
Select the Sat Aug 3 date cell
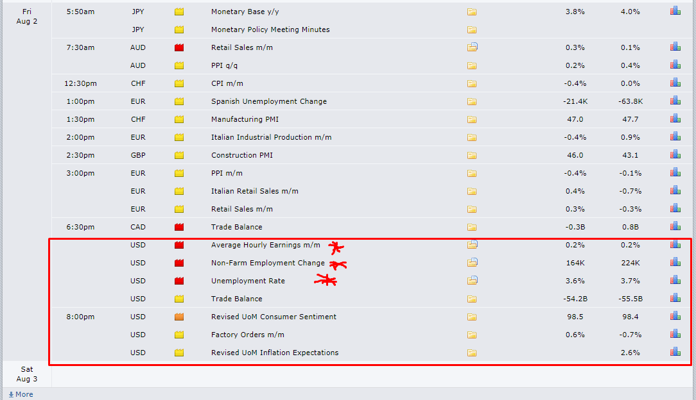(26, 374)
